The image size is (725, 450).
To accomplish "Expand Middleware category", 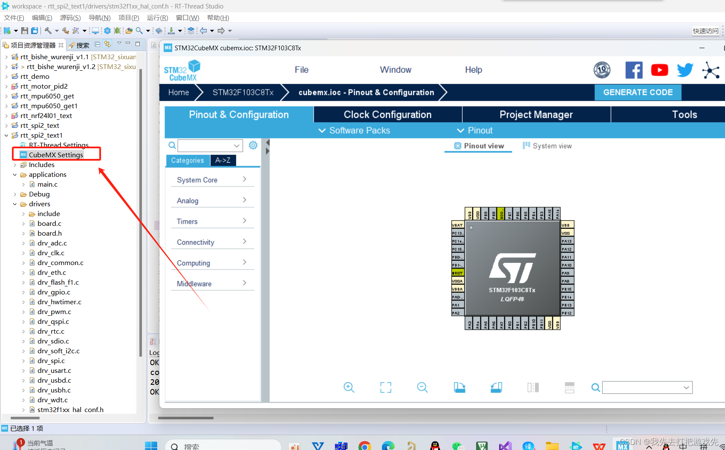I will (212, 284).
